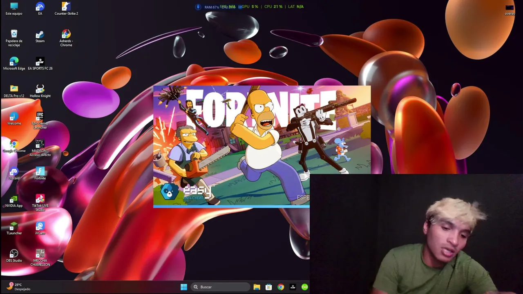Click the Welcome desktop shortcut

pyautogui.click(x=14, y=119)
